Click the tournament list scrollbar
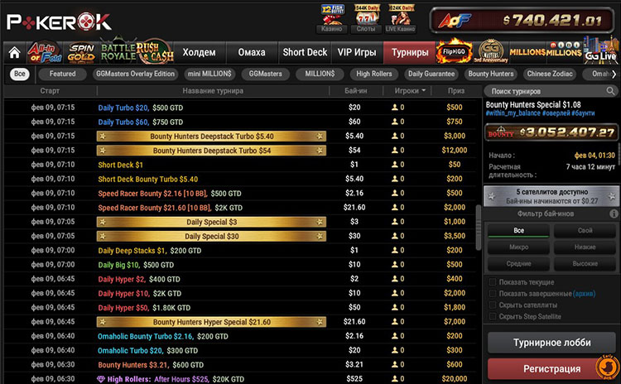 point(479,228)
